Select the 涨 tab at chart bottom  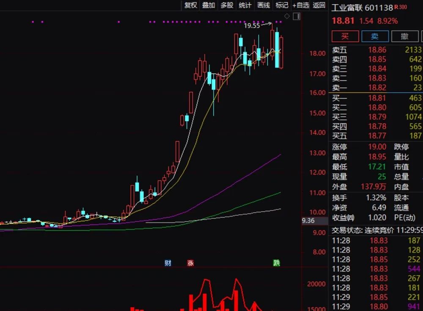pyautogui.click(x=191, y=262)
